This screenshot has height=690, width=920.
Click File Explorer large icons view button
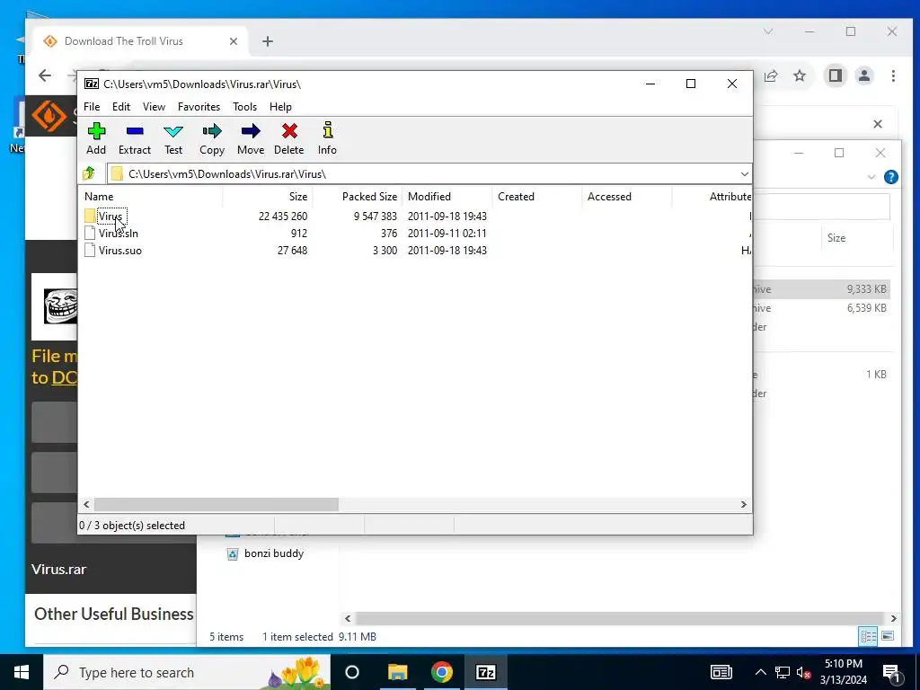click(x=887, y=636)
